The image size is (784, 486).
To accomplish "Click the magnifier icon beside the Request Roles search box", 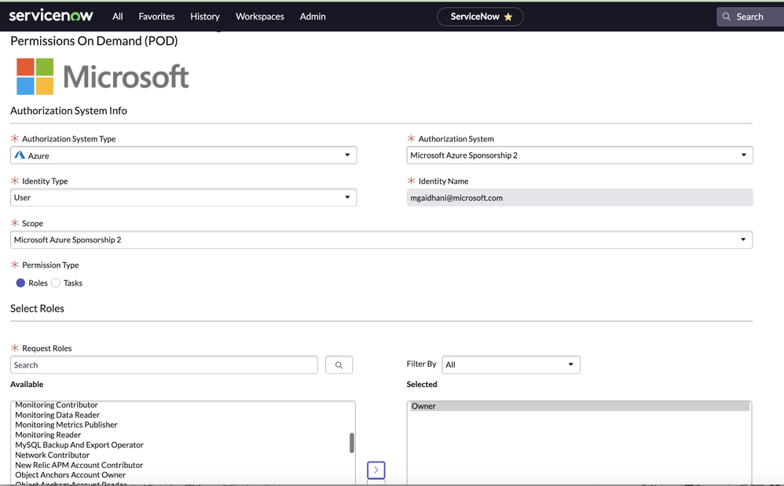I will click(339, 364).
